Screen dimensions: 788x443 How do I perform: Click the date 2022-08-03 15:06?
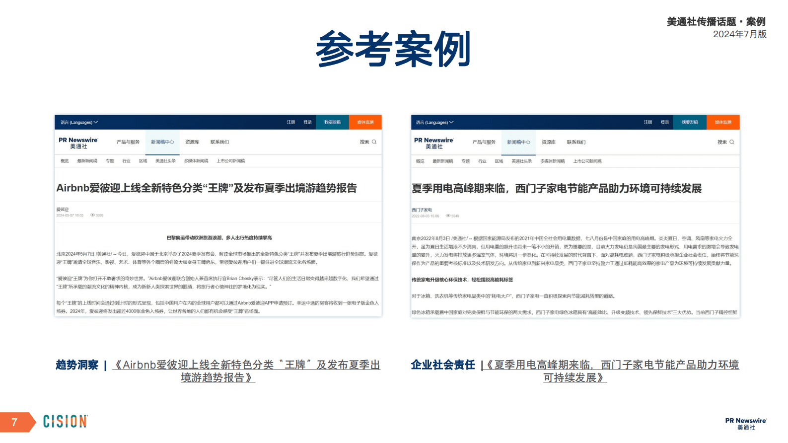426,216
